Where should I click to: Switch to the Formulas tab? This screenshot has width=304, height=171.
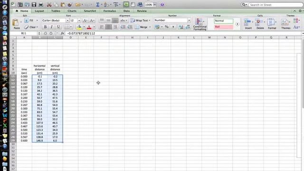click(110, 11)
